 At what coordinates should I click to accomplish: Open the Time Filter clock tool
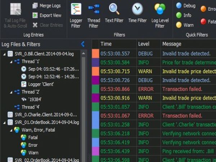click(x=138, y=13)
